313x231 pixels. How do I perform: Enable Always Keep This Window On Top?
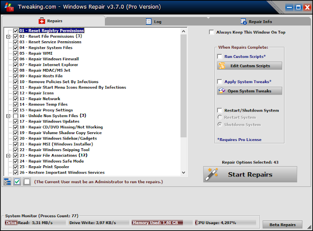(211, 32)
